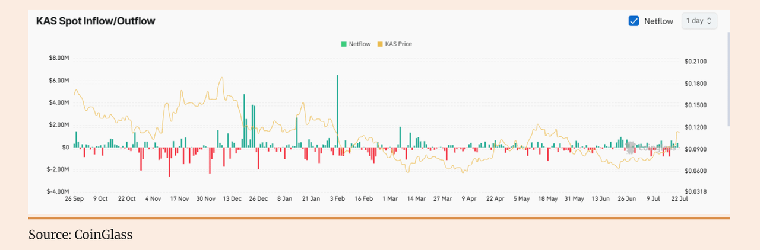Viewport: 760px width, 250px height.
Task: Click the Netflow text beside the checkbox
Action: point(658,21)
